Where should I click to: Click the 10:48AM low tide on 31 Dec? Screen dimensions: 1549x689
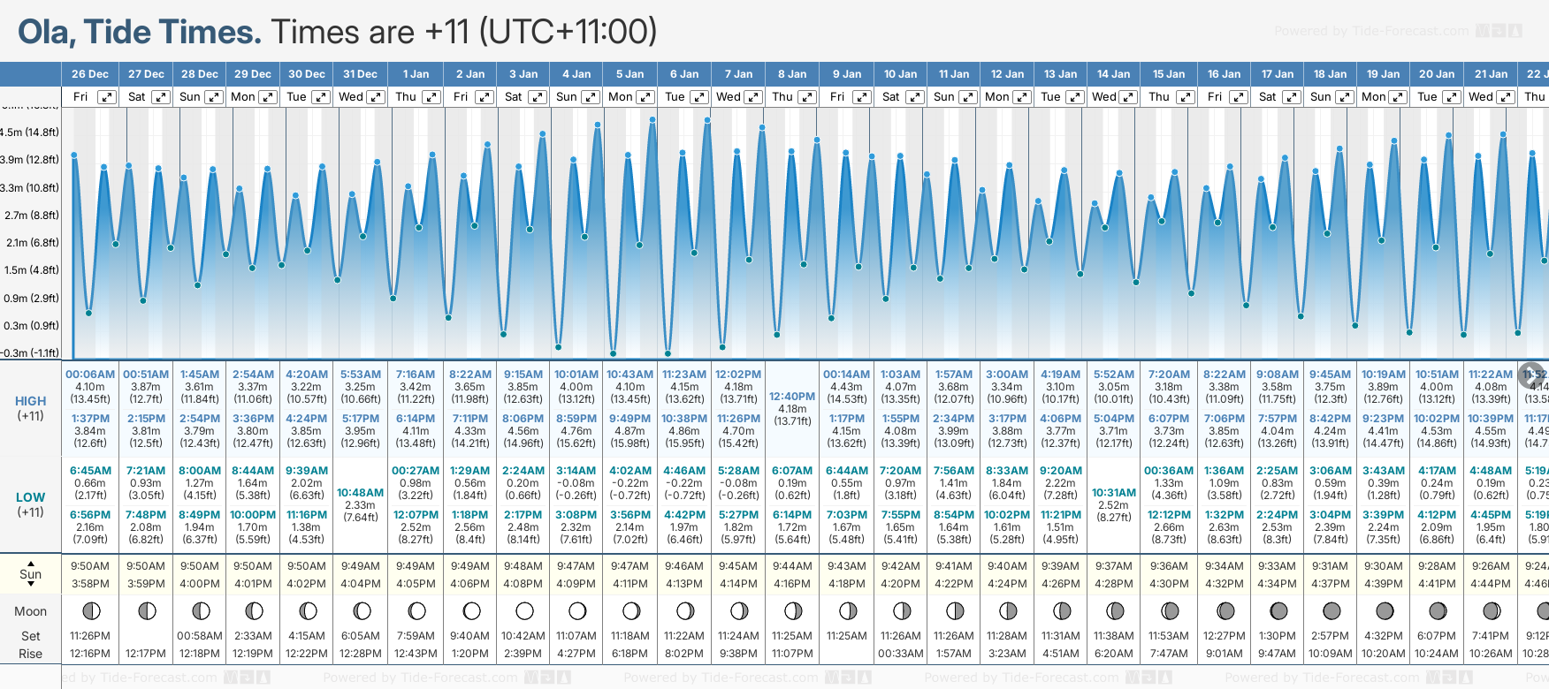coord(361,493)
